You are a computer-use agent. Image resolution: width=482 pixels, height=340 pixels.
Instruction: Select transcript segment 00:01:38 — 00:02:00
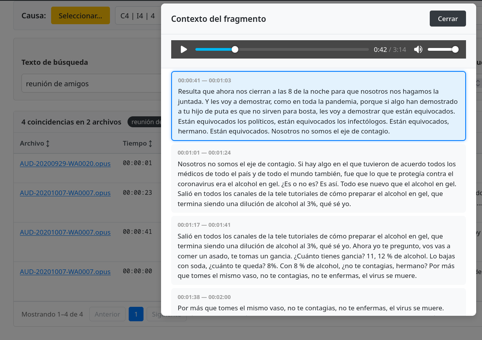319,302
